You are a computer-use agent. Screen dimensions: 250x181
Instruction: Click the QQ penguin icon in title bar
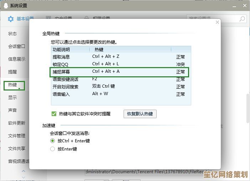click(x=5, y=6)
